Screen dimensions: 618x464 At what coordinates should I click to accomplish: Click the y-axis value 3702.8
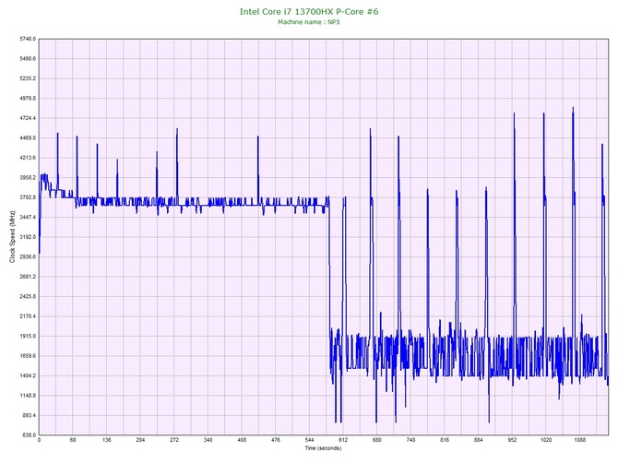28,197
